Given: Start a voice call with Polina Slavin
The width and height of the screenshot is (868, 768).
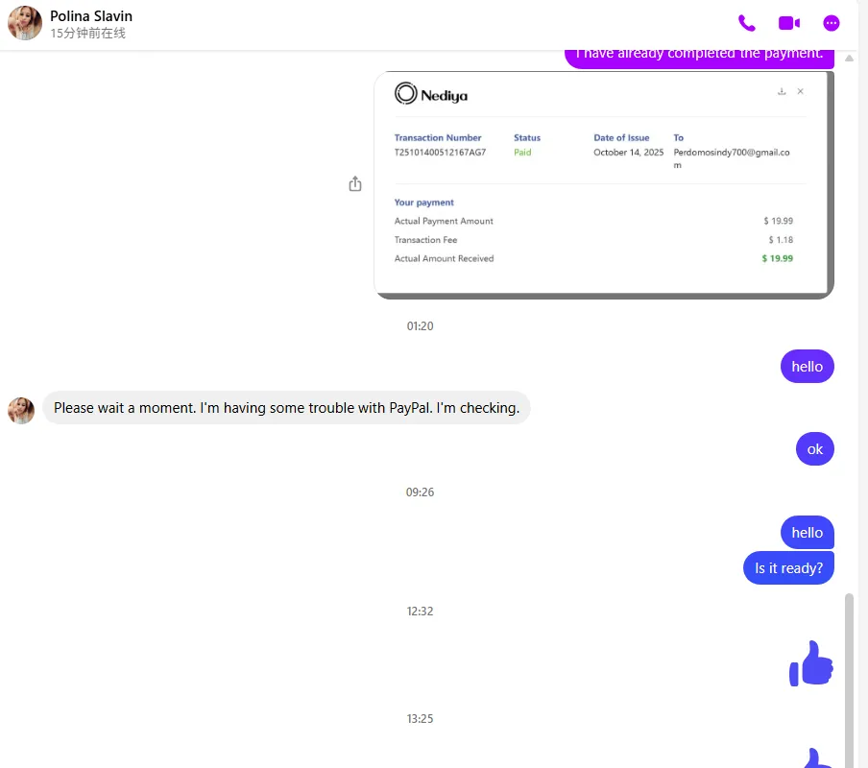Looking at the screenshot, I should [x=747, y=23].
